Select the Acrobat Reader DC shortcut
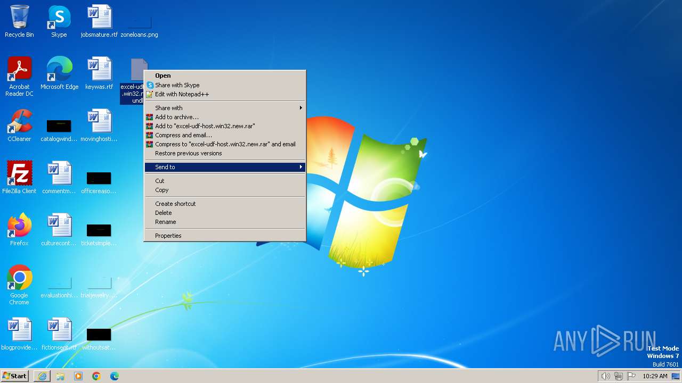 pyautogui.click(x=19, y=77)
